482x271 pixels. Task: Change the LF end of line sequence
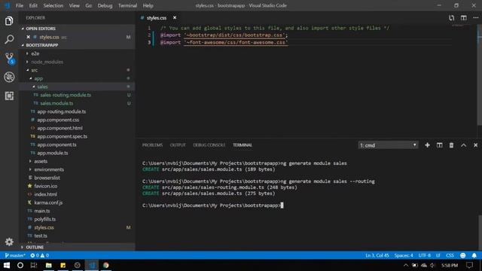coord(438,255)
